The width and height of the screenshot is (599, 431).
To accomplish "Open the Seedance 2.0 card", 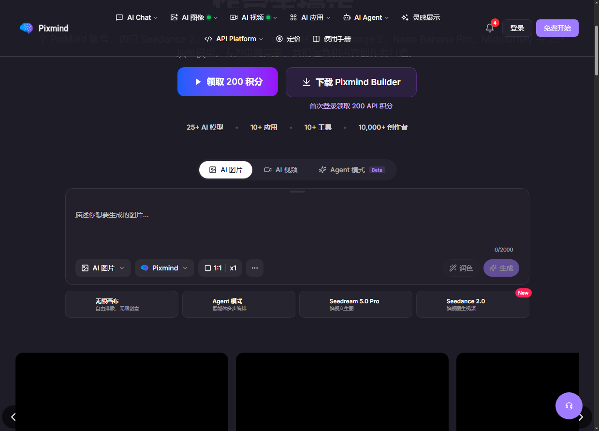I will click(473, 304).
